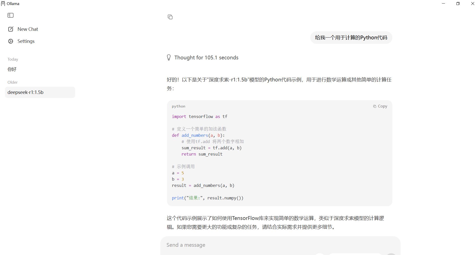Click the user message bubble 给我一个用于计算的Python代码
Viewport: 476px width, 255px height.
(x=351, y=38)
